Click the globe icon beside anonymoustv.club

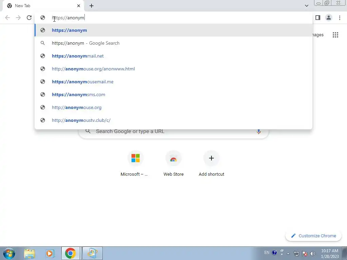click(x=43, y=120)
